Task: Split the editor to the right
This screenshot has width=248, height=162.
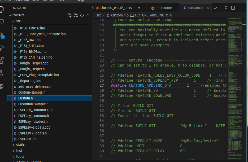Action: tap(233, 8)
